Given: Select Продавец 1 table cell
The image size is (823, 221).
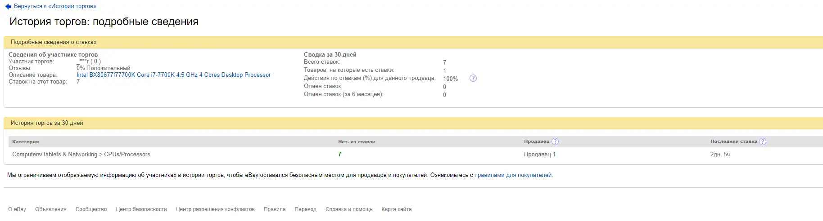Looking at the screenshot, I should pos(540,155).
